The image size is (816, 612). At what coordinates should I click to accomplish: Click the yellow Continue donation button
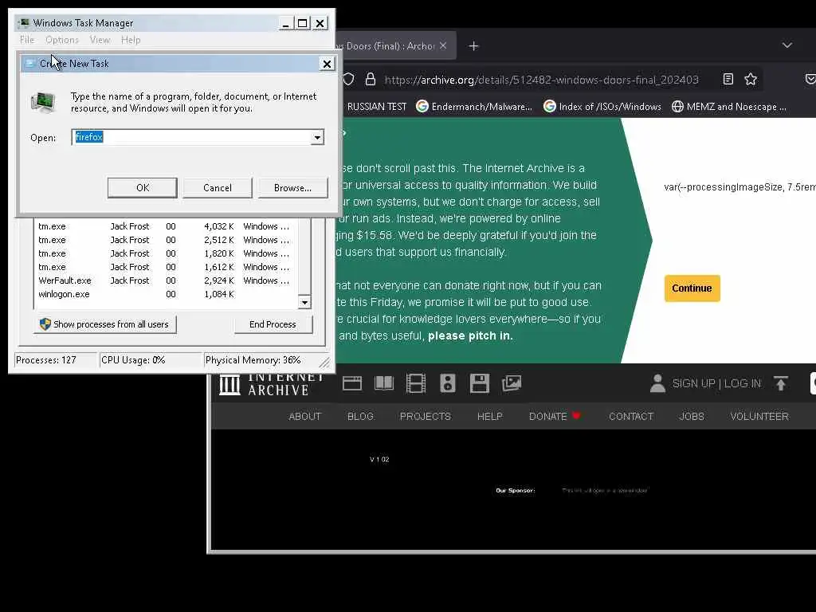(x=692, y=288)
